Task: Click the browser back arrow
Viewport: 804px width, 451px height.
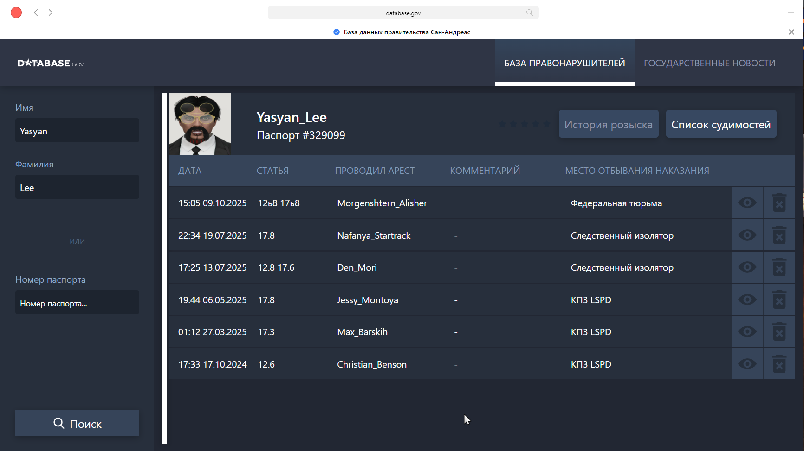Action: pos(36,13)
